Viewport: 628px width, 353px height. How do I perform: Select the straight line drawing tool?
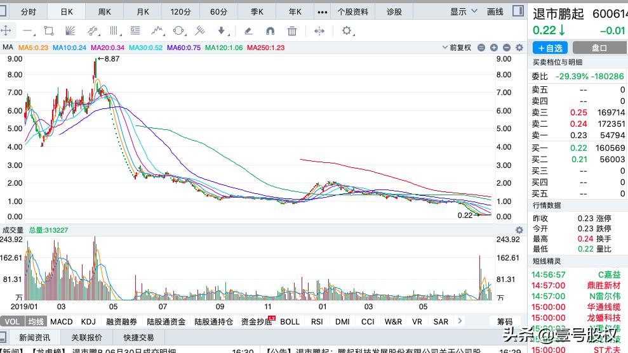28,31
